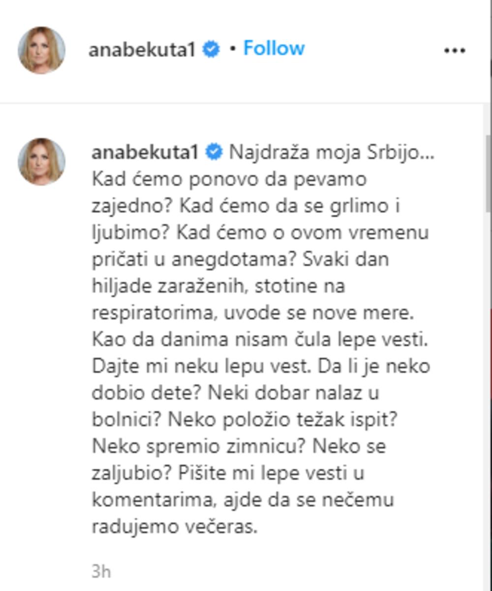492x591 pixels.
Task: Click the line 'Kad ćemo ponovo da pevamo'
Action: point(229,179)
